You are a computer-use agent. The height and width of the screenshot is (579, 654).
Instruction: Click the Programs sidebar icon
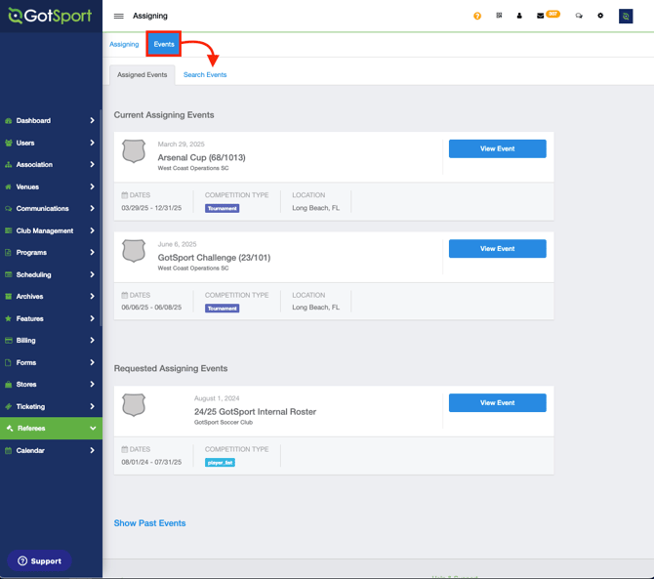pos(9,252)
